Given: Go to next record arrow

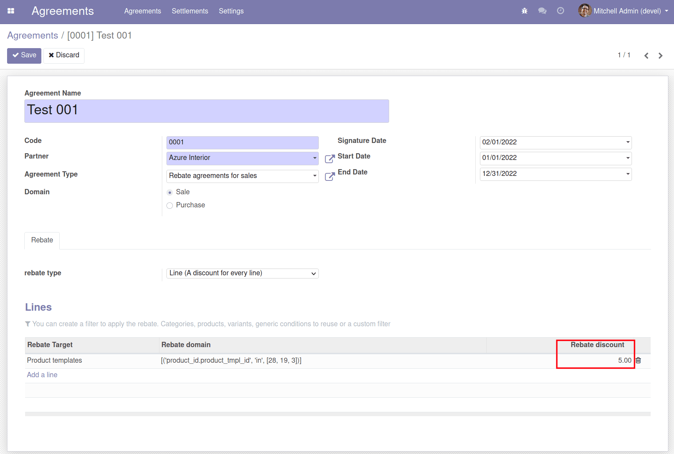Looking at the screenshot, I should (661, 56).
